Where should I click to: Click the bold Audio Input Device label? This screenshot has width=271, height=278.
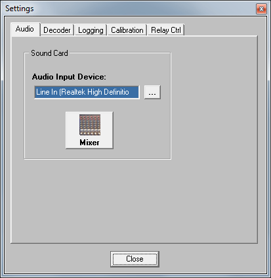pos(69,77)
